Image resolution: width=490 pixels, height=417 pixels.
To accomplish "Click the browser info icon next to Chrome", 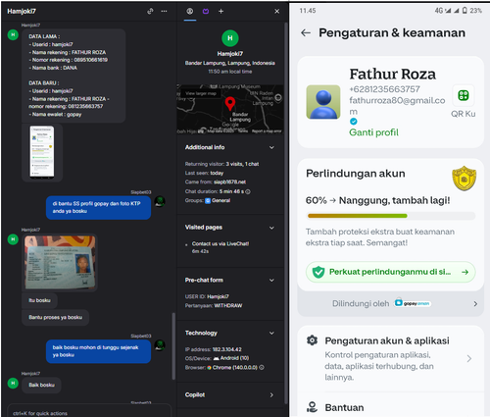I will point(262,368).
